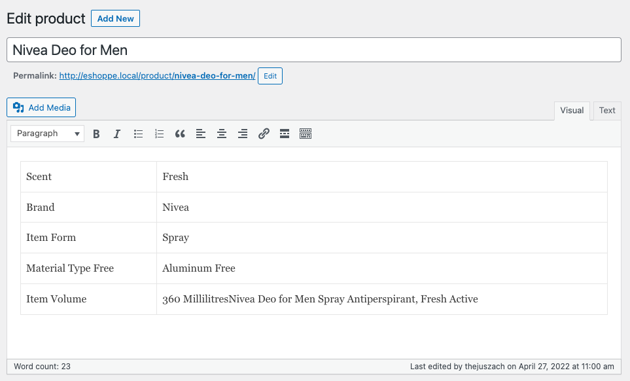630x381 pixels.
Task: Insert a bulleted list
Action: point(138,134)
